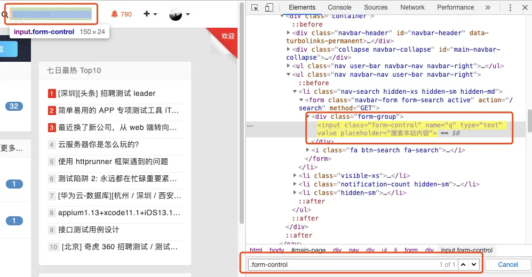532x277 pixels.
Task: Select body in the breadcrumb bar
Action: (277, 250)
